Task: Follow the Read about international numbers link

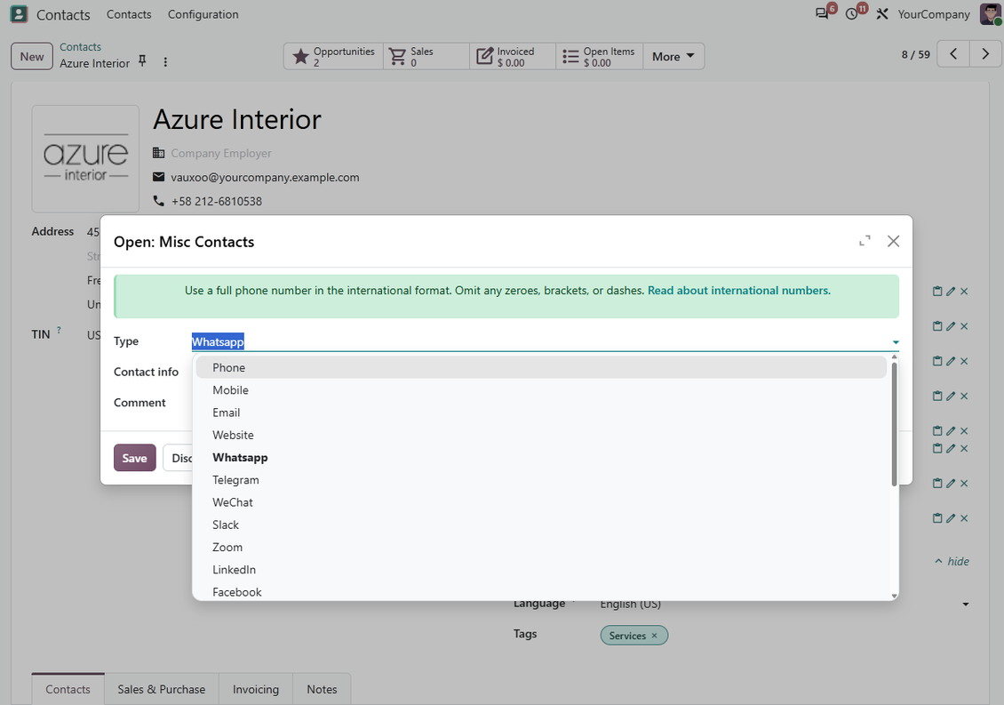Action: point(739,291)
